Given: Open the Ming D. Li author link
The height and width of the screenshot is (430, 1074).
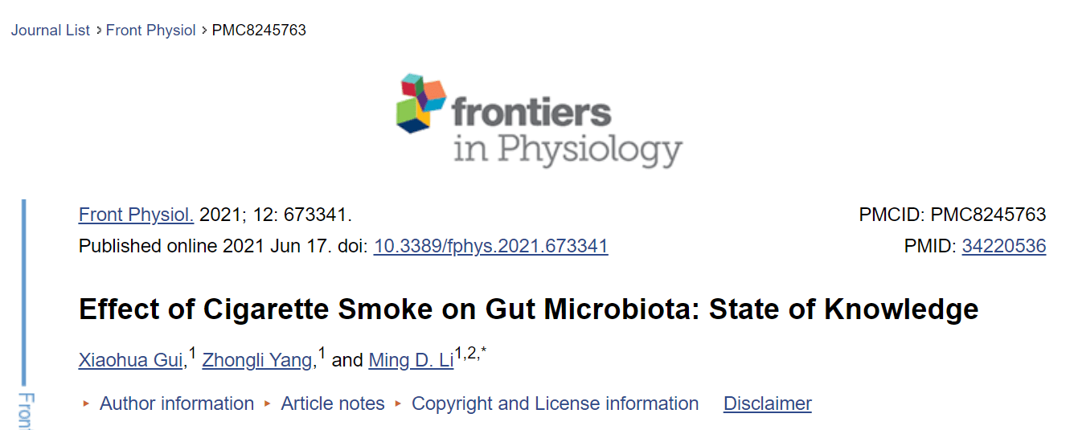Looking at the screenshot, I should [411, 360].
